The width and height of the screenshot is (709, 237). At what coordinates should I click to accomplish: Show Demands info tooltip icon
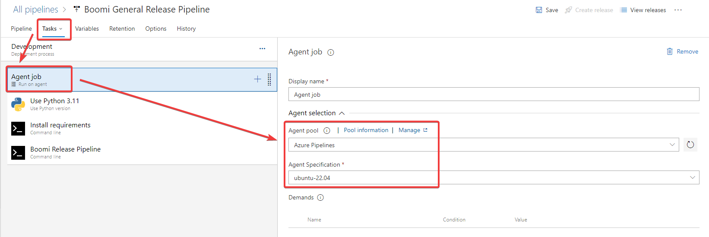[320, 198]
